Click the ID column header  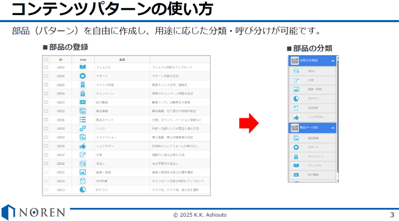[x=60, y=60]
